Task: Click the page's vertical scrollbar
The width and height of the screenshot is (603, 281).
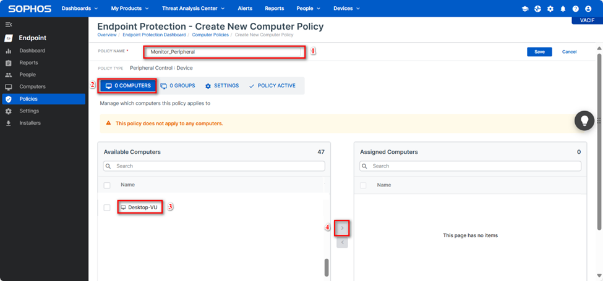Action: point(599,93)
